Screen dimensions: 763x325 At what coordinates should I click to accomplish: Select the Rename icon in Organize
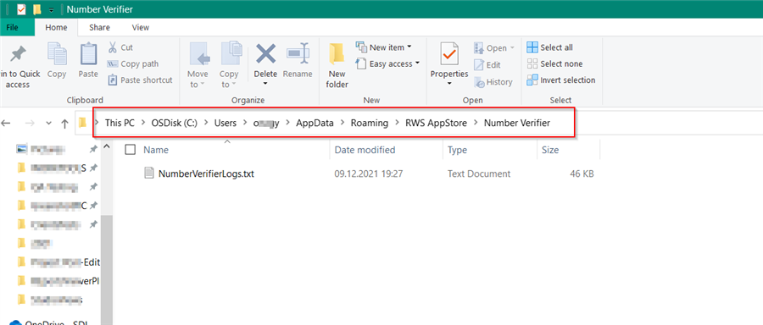point(298,53)
